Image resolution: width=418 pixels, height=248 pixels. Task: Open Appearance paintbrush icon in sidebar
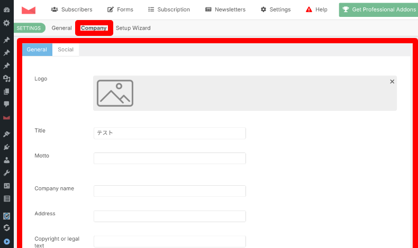7,134
